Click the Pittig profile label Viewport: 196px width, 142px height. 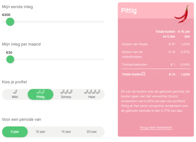(x=40, y=97)
